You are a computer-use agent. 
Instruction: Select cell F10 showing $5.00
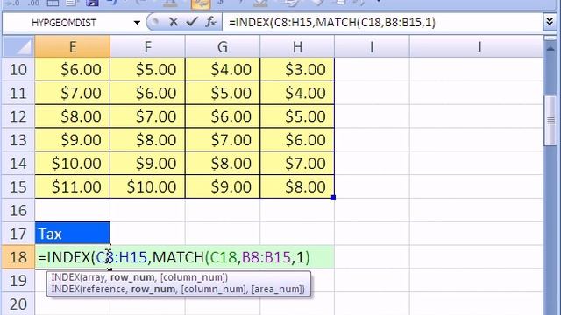(x=147, y=69)
